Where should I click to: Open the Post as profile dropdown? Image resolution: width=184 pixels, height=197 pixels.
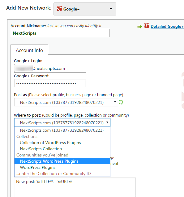coord(66,102)
